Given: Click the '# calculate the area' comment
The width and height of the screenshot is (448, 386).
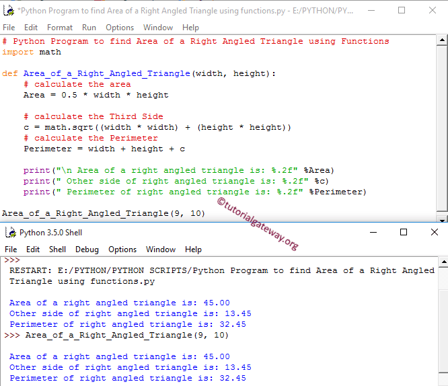Looking at the screenshot, I should (x=77, y=84).
